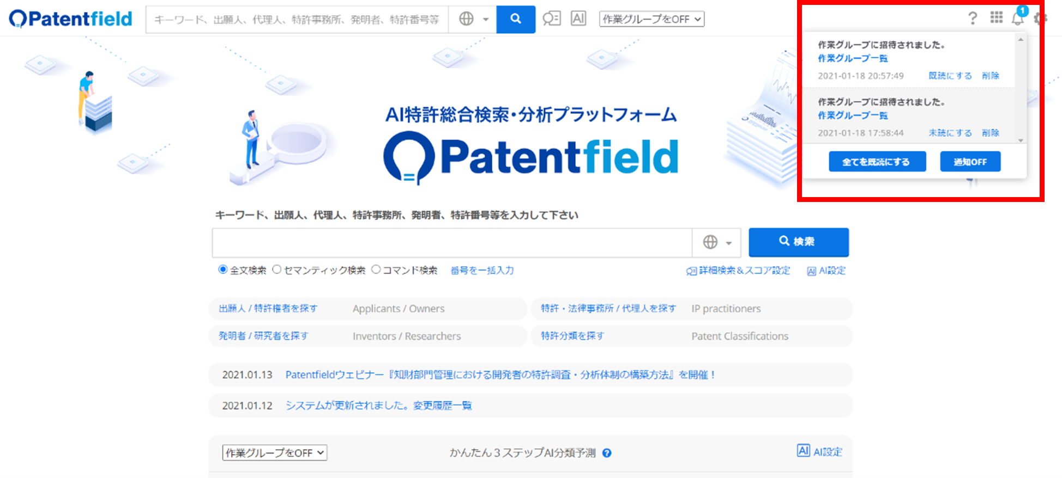This screenshot has height=478, width=1062.
Task: Click 既読にする on the 20:57:49 notification
Action: pos(950,76)
